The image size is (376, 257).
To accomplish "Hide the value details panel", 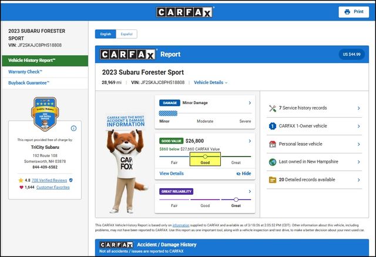I will tap(243, 173).
